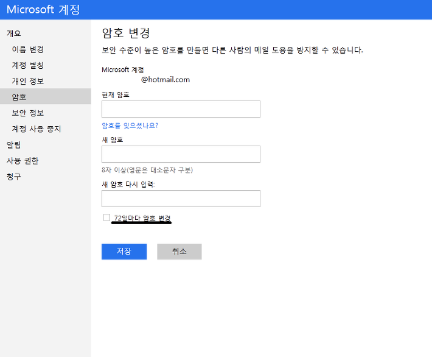Screen dimensions: 432x357
Task: Click the 저장 button
Action: tap(124, 252)
